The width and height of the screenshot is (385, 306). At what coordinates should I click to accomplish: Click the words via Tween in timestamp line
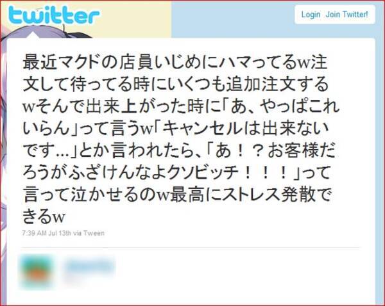89,233
